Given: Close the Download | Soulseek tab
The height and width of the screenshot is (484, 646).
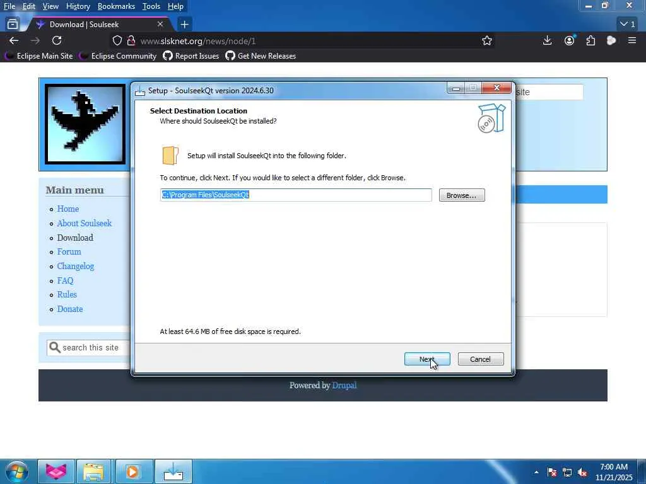Looking at the screenshot, I should point(160,25).
